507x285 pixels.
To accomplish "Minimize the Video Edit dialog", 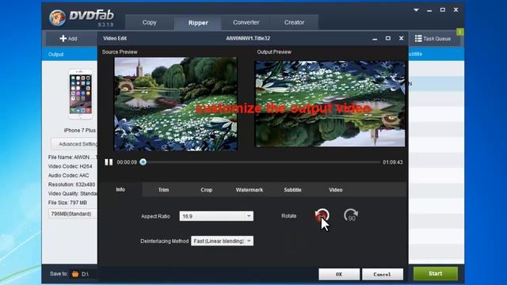I will [x=375, y=39].
